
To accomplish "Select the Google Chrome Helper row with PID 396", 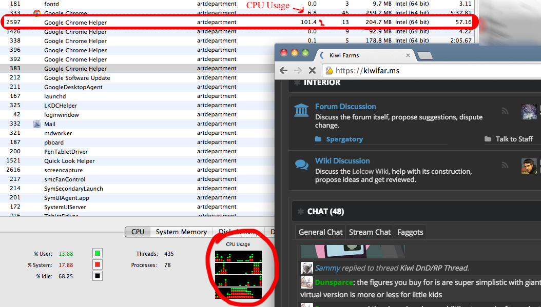I will coord(138,50).
